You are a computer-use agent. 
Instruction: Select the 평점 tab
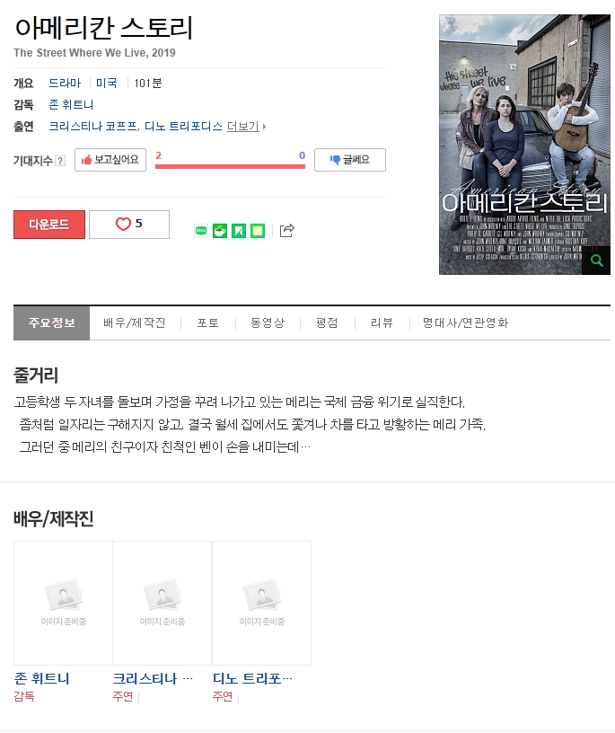pyautogui.click(x=327, y=322)
